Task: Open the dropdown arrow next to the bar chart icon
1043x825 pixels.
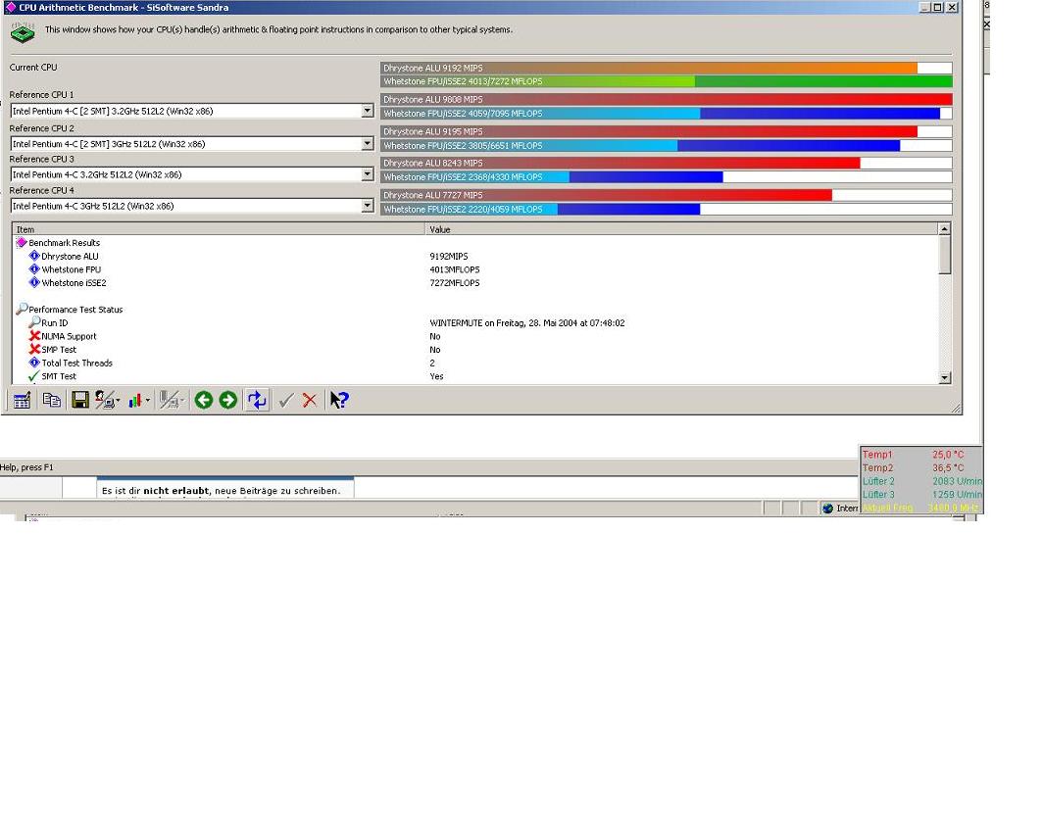Action: click(x=148, y=400)
